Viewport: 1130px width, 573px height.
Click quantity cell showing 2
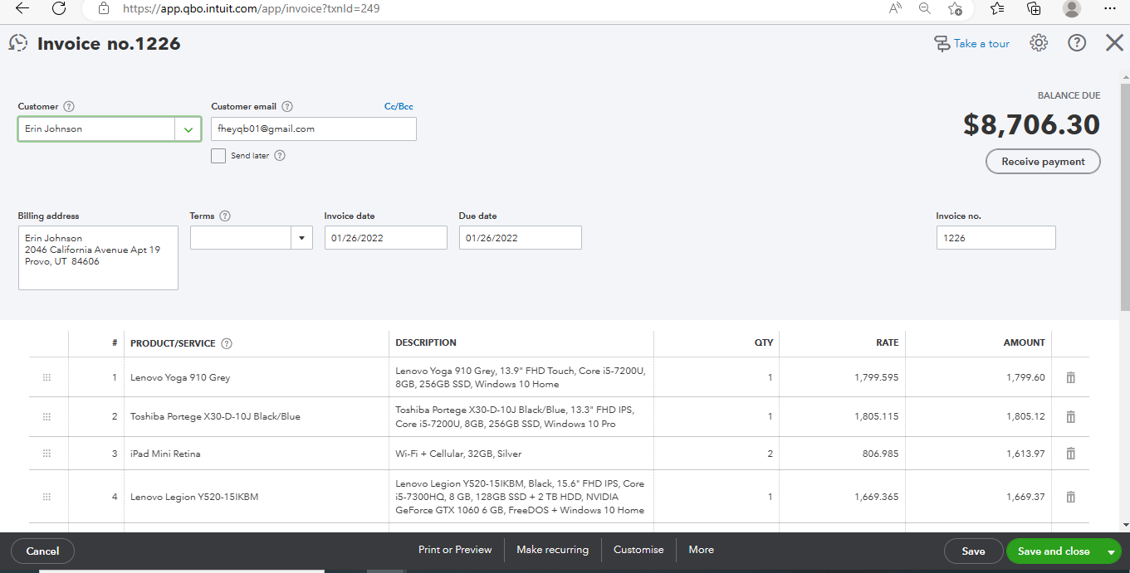tap(717, 454)
